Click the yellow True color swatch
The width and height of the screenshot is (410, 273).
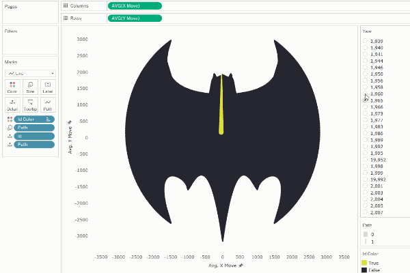click(x=364, y=263)
